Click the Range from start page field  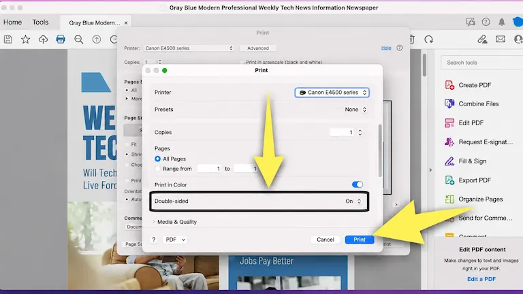coord(210,169)
